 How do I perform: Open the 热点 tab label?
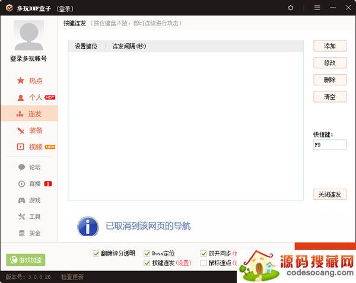click(x=36, y=81)
